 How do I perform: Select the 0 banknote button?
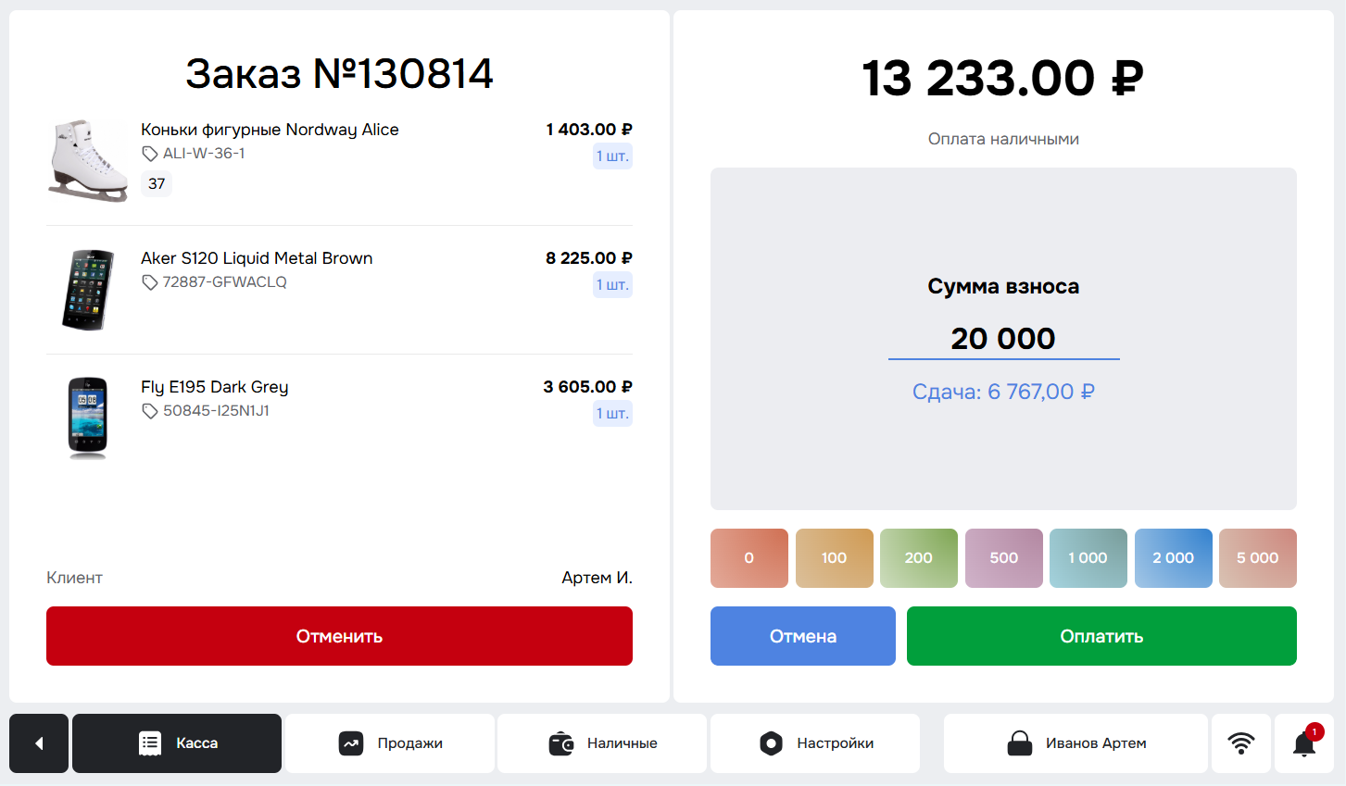(749, 558)
